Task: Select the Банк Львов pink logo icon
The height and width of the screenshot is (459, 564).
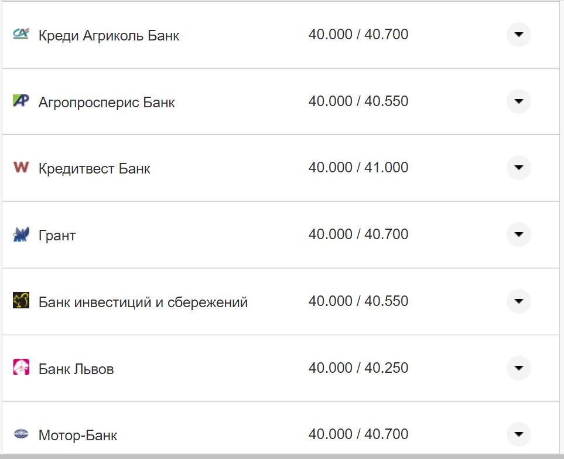Action: tap(21, 368)
